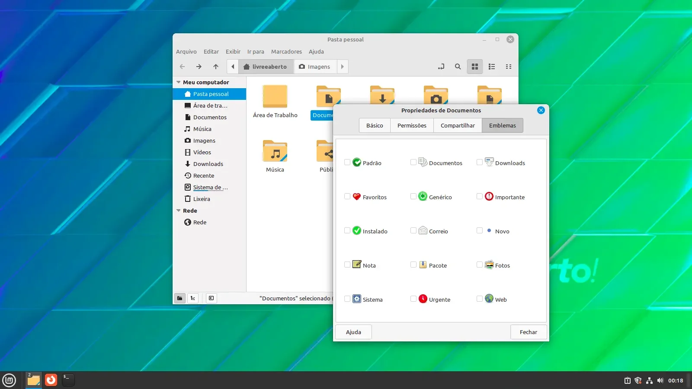
Task: Select the Imagens camera folder icon
Action: click(x=436, y=95)
